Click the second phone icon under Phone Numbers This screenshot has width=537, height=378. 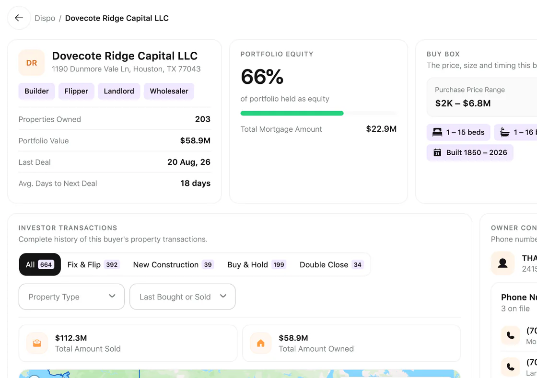(x=510, y=367)
